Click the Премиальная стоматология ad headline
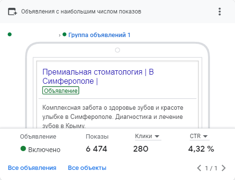The width and height of the screenshot is (235, 180). [x=98, y=77]
